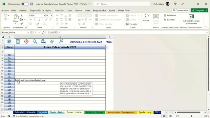This screenshot has height=118, width=210.
Task: Open the Archivo menu
Action: [5, 10]
